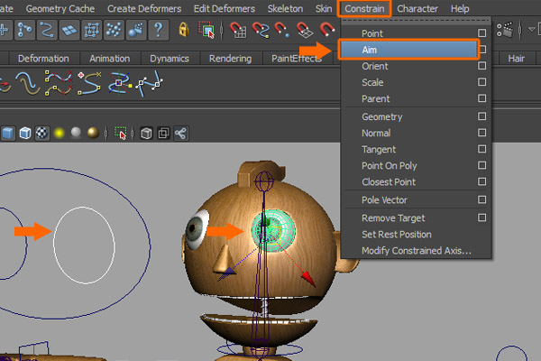Expand the Skeleton menu
This screenshot has height=361, width=541.
pyautogui.click(x=285, y=8)
